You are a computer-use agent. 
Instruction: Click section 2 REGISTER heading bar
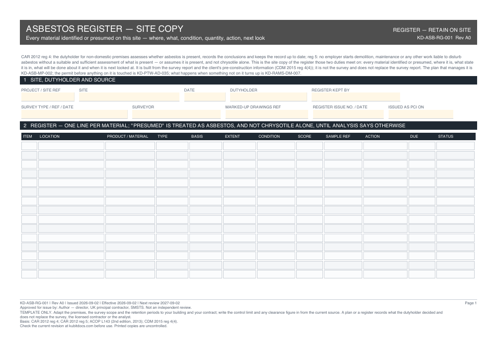pos(248,126)
